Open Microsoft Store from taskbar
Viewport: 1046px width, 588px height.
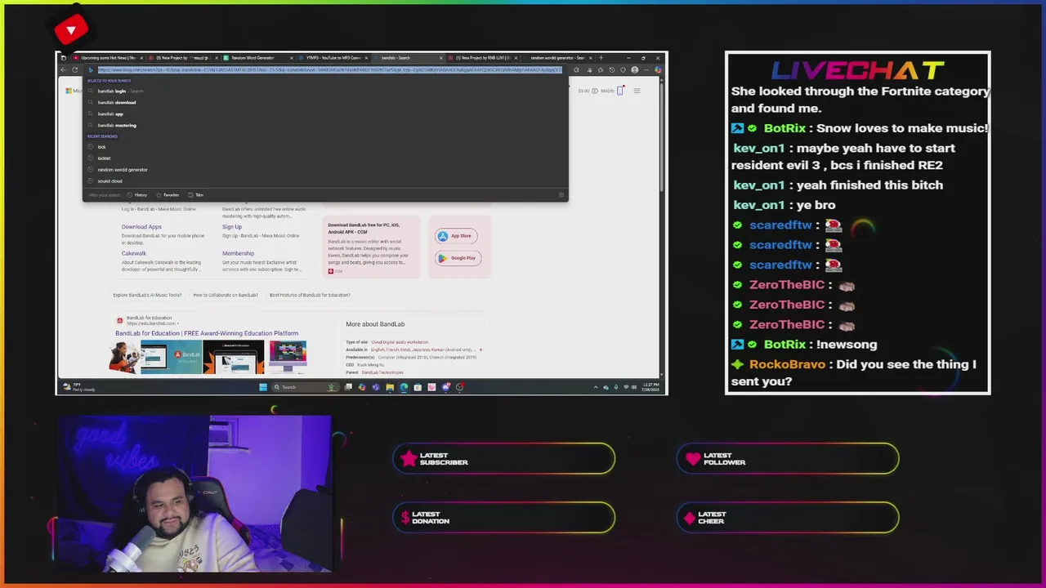(x=418, y=387)
